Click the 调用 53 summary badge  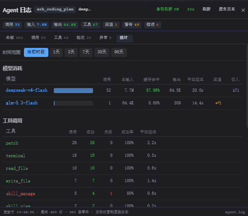[x=12, y=25]
